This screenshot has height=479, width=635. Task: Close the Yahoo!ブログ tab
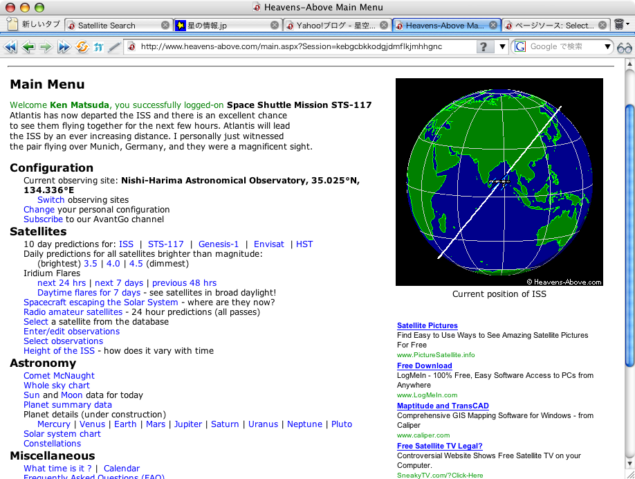(x=384, y=25)
